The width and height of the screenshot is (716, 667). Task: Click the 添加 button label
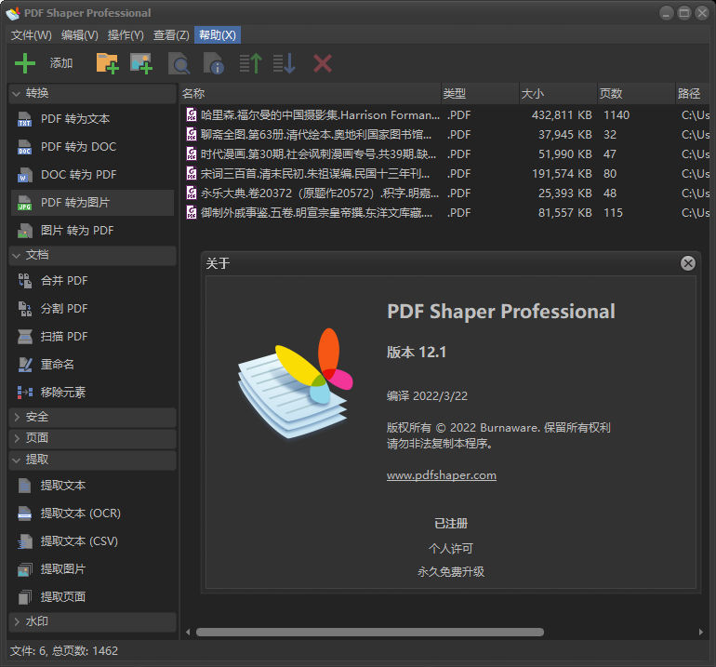[x=61, y=63]
